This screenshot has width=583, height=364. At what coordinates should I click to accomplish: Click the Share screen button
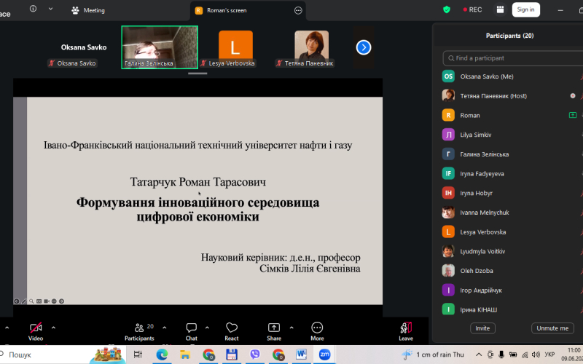(274, 331)
